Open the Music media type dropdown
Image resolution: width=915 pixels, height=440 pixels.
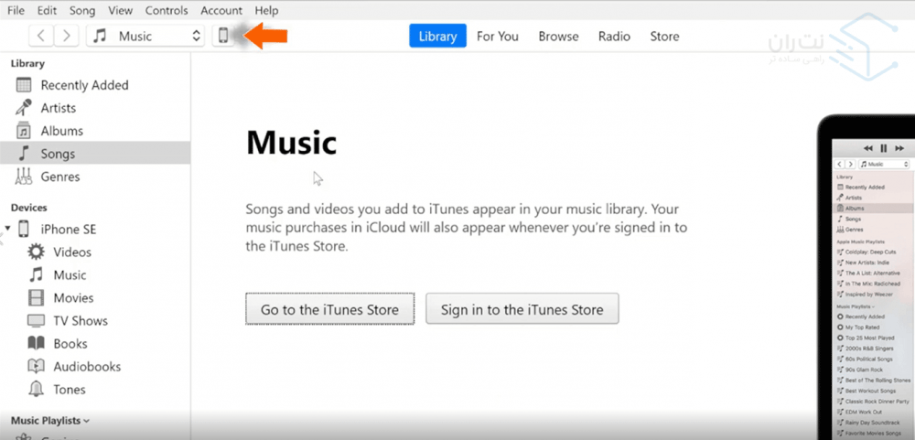point(145,36)
